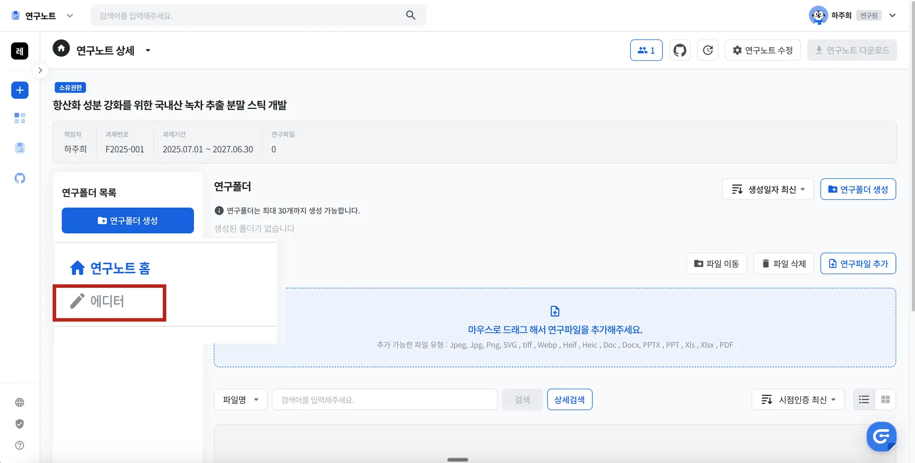Open the 시점인증 최신 sort dropdown
The width and height of the screenshot is (915, 463).
pos(798,400)
